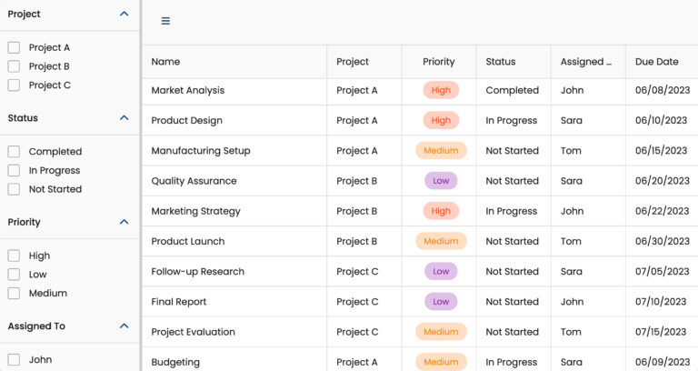Sort by the Name column header

pos(165,62)
